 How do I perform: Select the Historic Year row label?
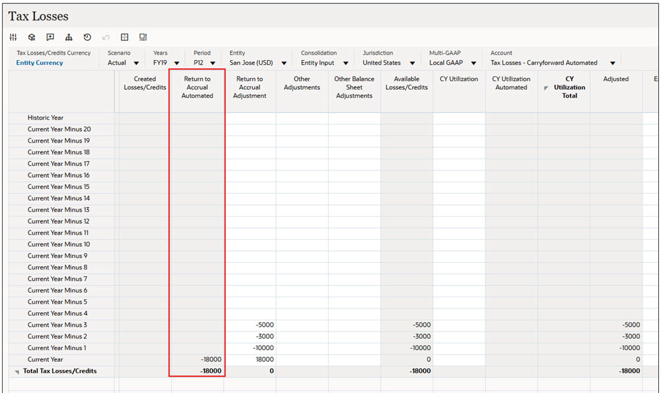click(46, 118)
